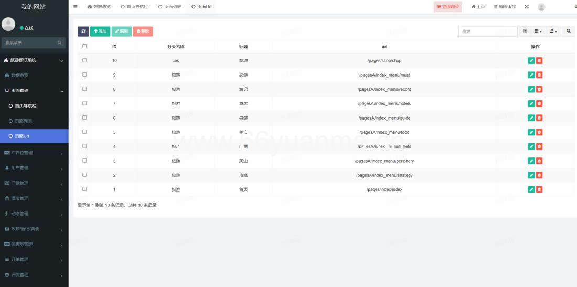Edit the index_menu/periphery row

[531, 161]
